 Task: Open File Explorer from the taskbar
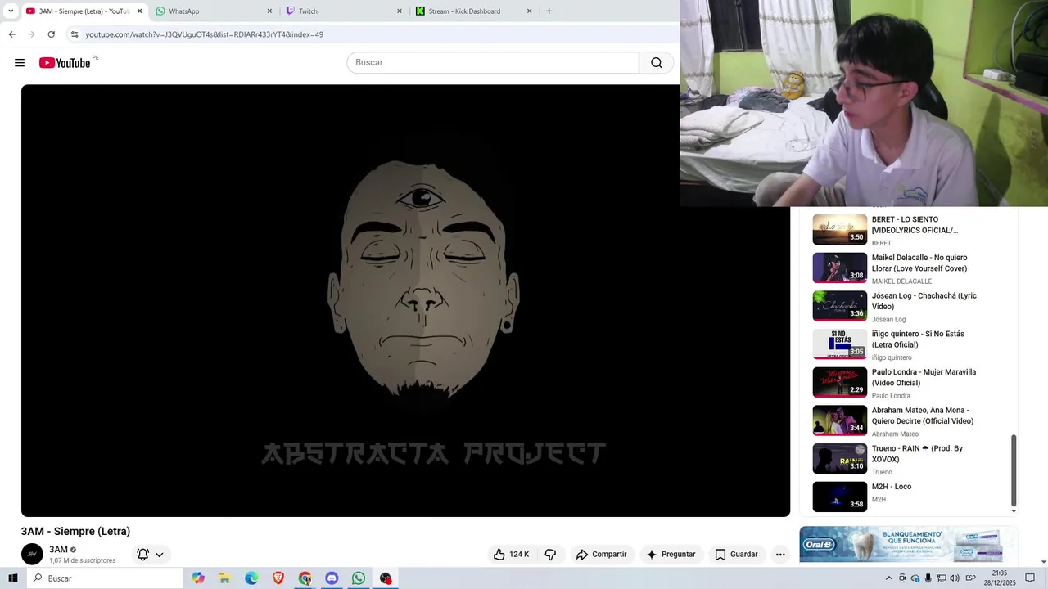coord(224,578)
